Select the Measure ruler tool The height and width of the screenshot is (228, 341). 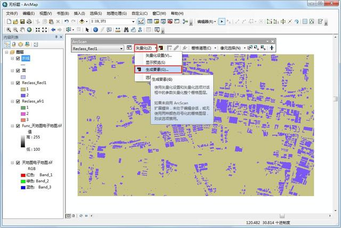pyautogui.click(x=118, y=30)
